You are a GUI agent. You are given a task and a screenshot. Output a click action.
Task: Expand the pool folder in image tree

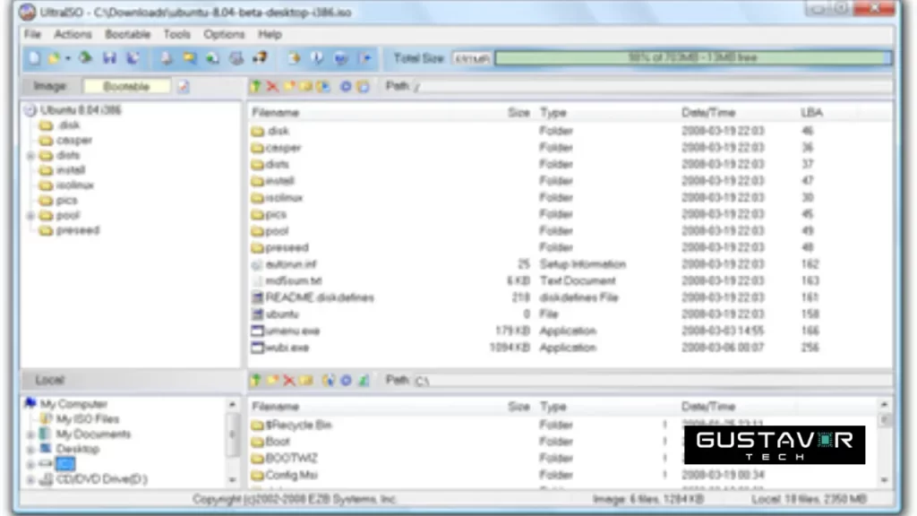(x=30, y=216)
